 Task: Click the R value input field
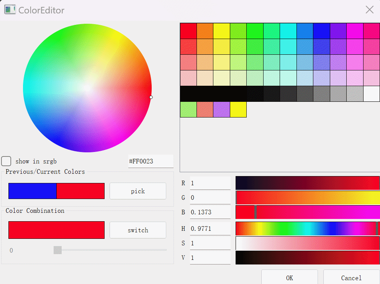(210, 183)
